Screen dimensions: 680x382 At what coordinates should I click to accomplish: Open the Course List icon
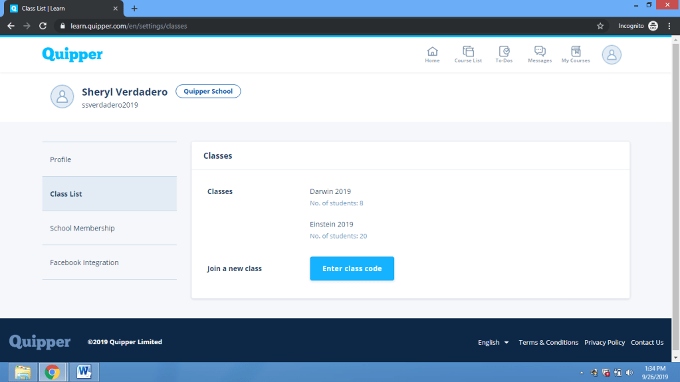(x=468, y=54)
